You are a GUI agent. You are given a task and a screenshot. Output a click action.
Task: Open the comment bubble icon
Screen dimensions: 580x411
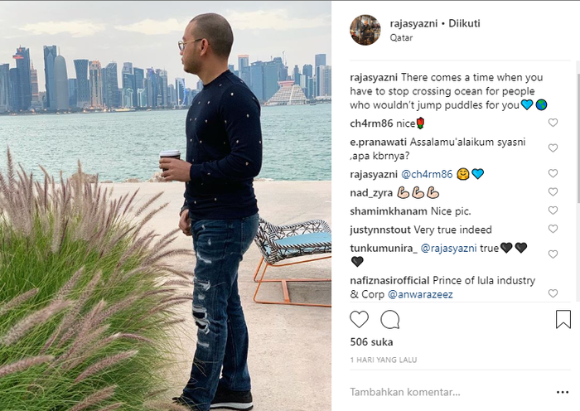390,319
